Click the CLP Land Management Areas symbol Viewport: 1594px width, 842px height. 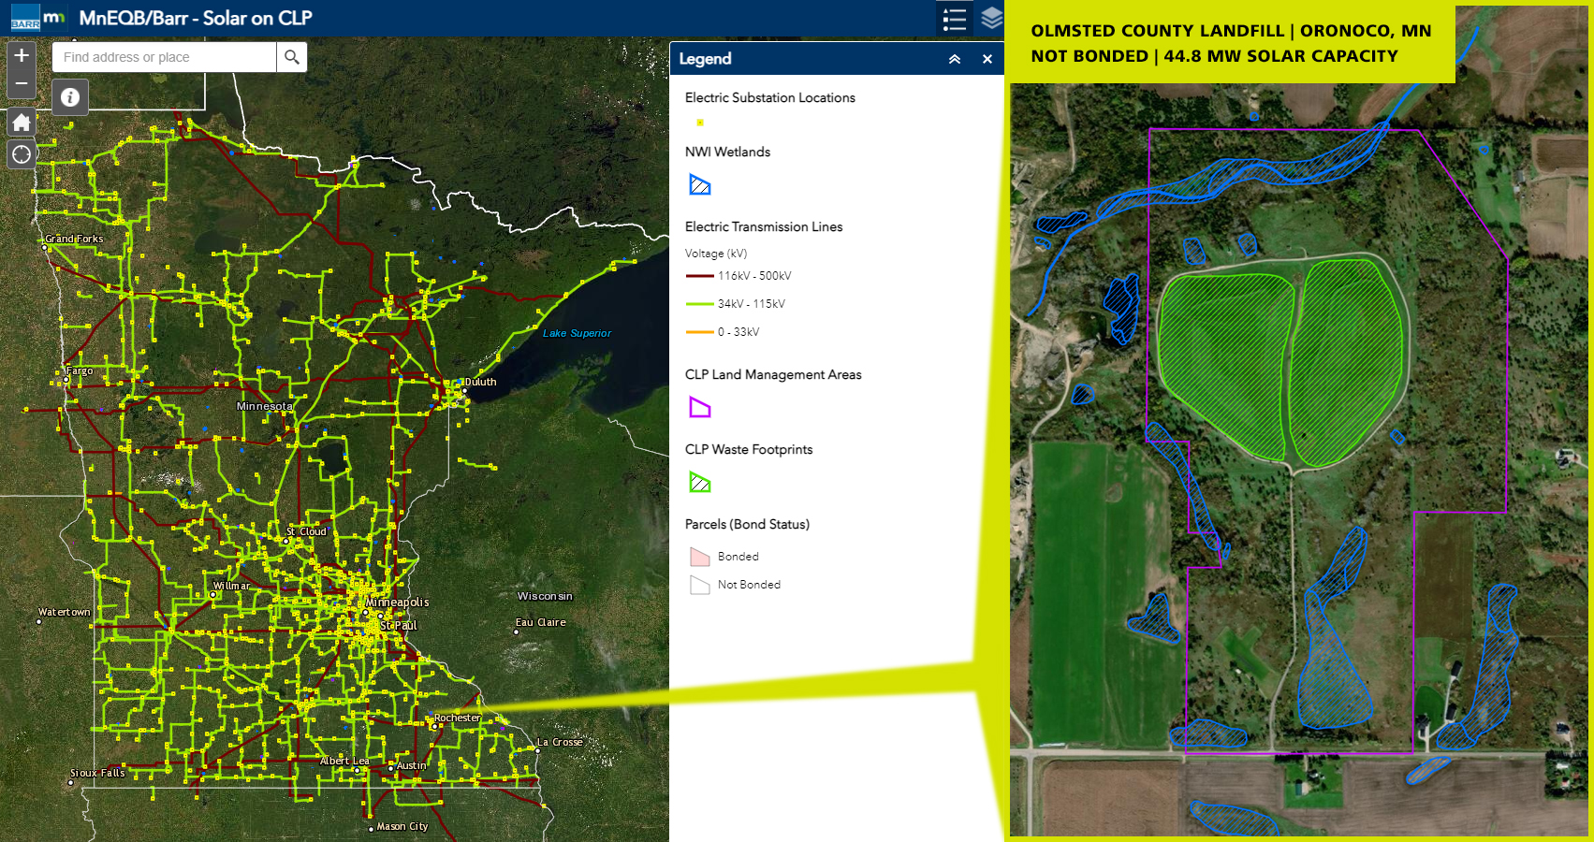click(x=700, y=408)
